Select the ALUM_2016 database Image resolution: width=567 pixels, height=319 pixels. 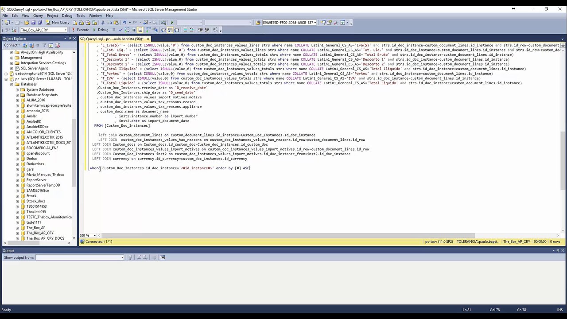[x=35, y=100]
